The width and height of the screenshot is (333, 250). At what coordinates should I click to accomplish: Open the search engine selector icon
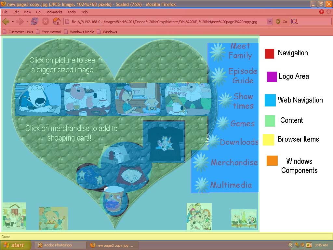(295, 22)
